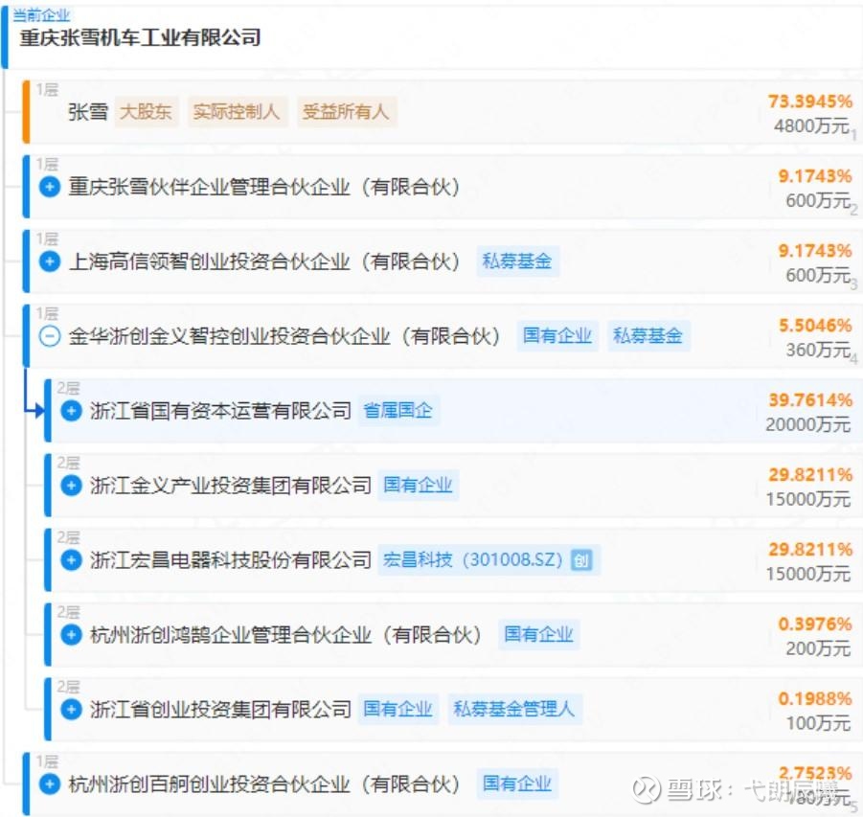Click the 当前企业 label
The height and width of the screenshot is (817, 863).
tap(42, 15)
